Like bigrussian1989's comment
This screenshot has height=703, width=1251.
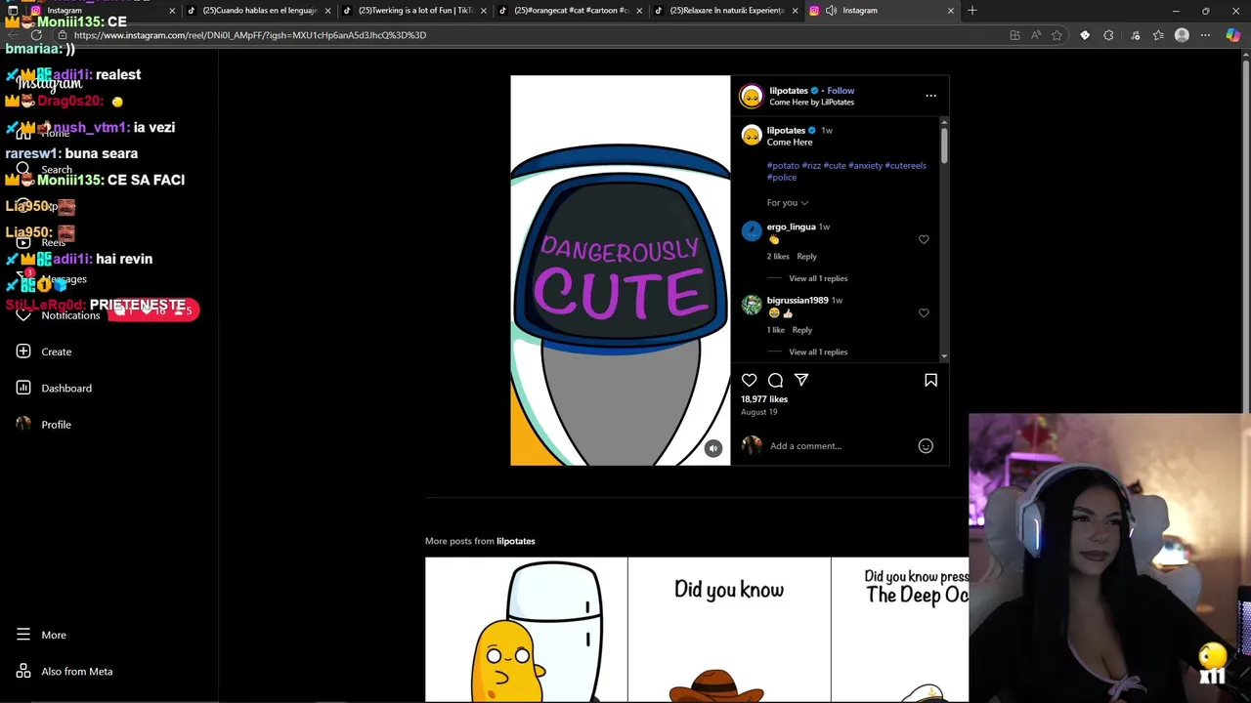[924, 313]
